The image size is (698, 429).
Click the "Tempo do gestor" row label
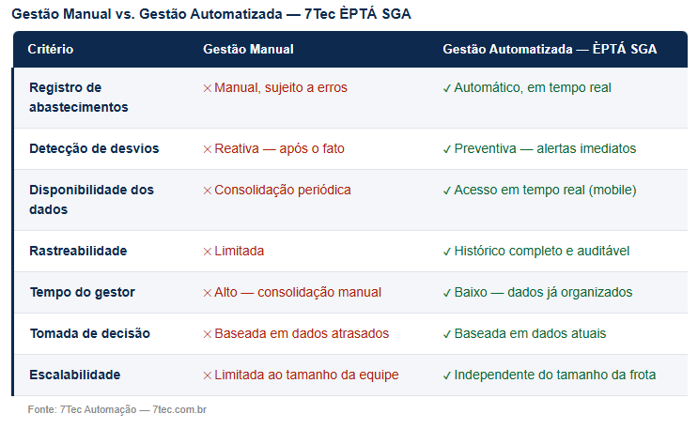point(82,292)
